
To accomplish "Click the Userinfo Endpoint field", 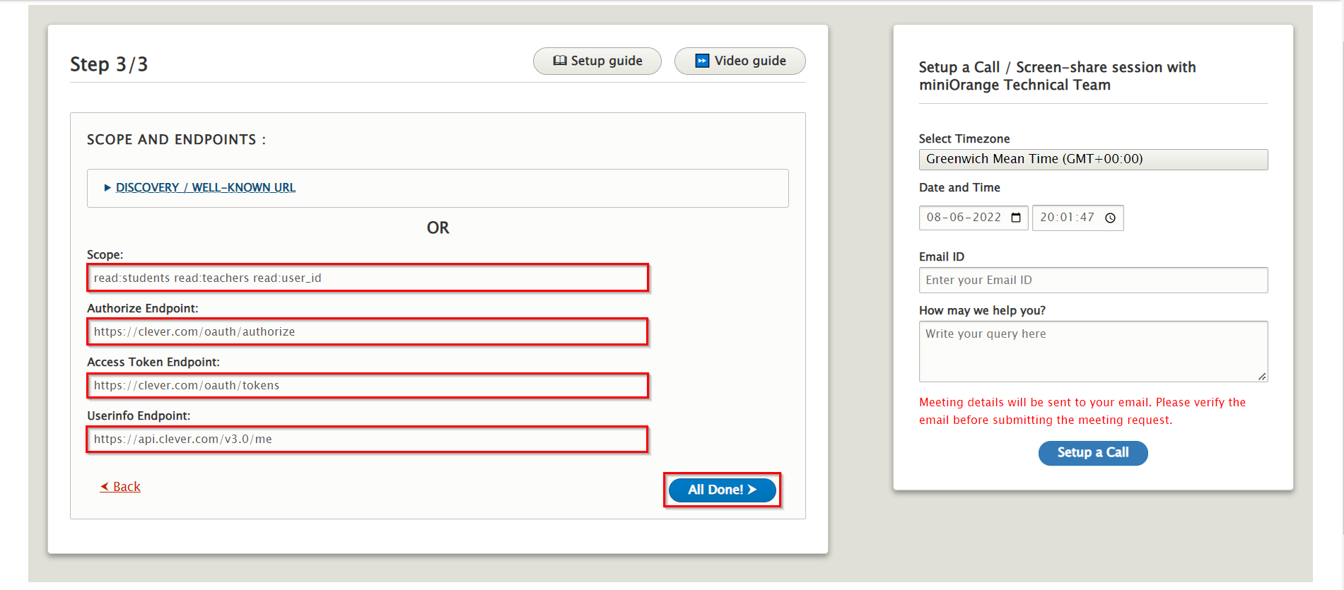I will 368,439.
